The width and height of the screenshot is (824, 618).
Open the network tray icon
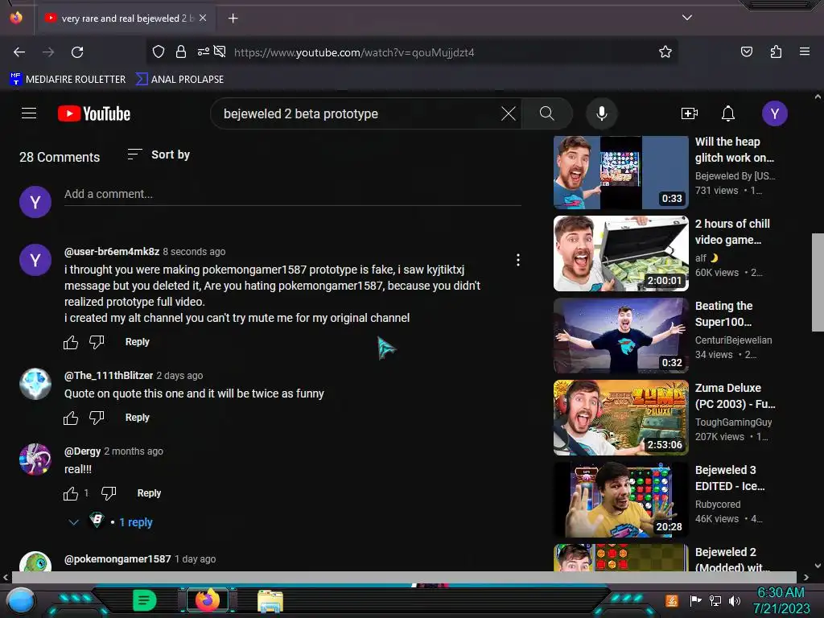(715, 600)
